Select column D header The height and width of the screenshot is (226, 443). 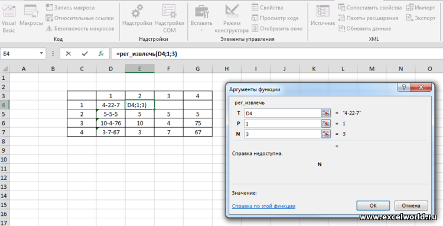coord(110,69)
